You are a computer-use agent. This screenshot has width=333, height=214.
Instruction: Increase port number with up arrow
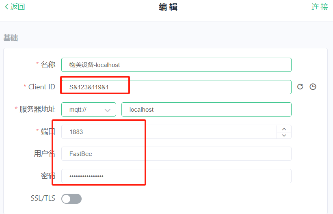click(x=284, y=128)
